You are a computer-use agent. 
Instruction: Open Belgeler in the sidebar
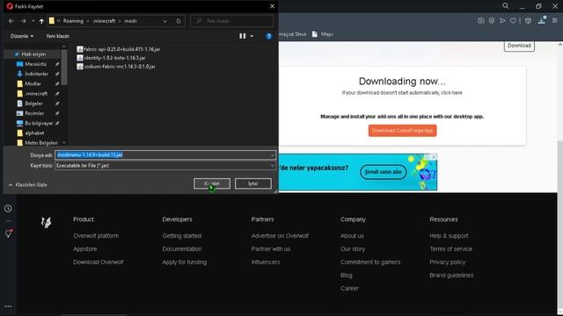(x=33, y=104)
